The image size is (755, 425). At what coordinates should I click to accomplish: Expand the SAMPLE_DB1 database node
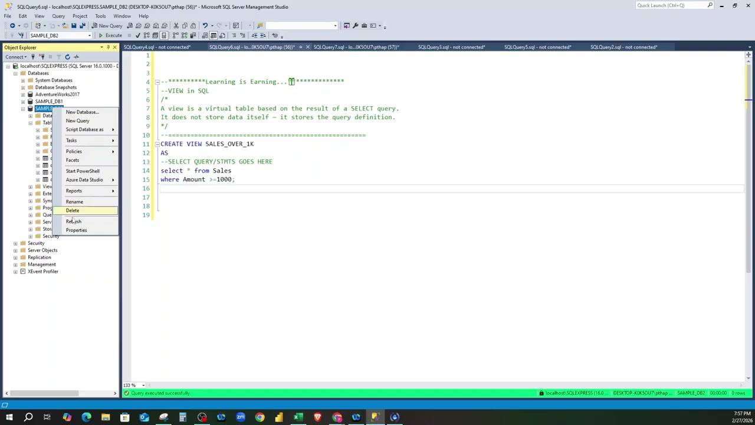[22, 102]
